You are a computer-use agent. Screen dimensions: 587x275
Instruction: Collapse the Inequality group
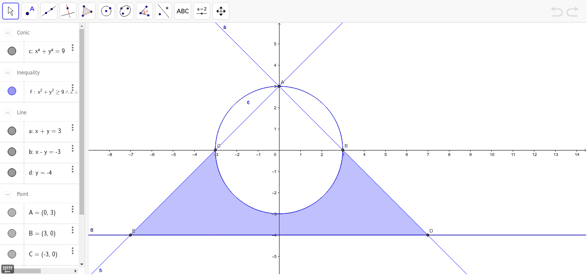tap(8, 73)
